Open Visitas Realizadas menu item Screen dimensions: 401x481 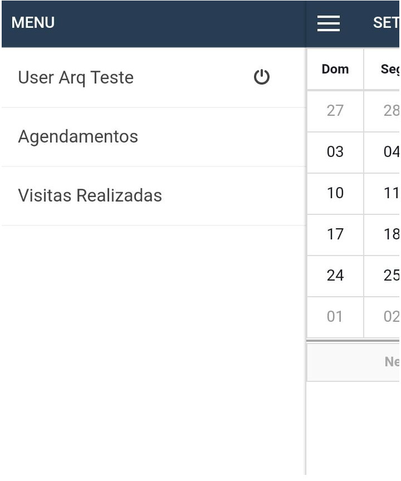pos(90,195)
